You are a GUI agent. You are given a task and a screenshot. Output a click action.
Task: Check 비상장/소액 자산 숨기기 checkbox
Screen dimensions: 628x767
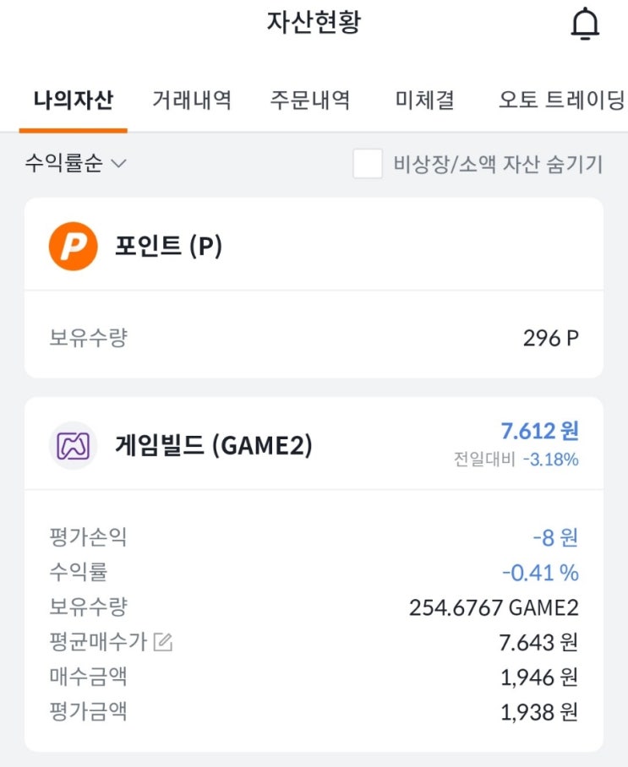pos(368,163)
